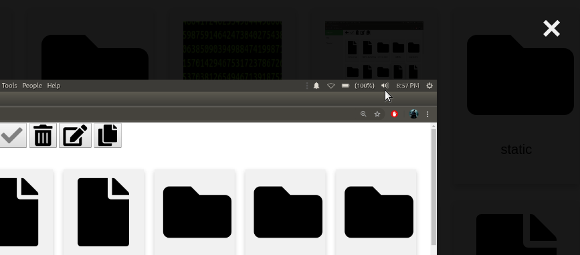Image resolution: width=580 pixels, height=255 pixels.
Task: Open the Help menu
Action: coord(54,86)
